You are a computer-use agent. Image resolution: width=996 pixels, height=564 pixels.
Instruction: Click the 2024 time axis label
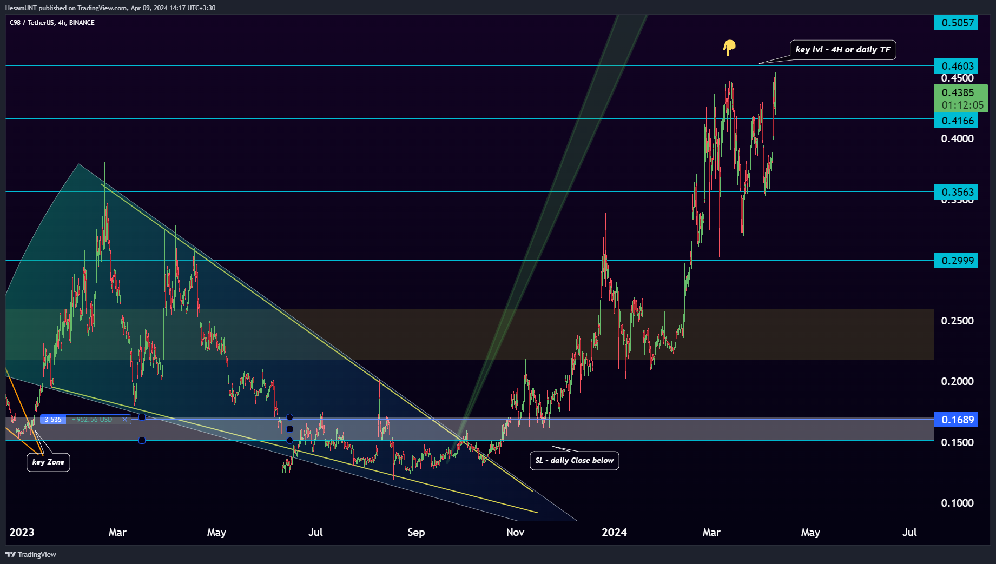[615, 532]
